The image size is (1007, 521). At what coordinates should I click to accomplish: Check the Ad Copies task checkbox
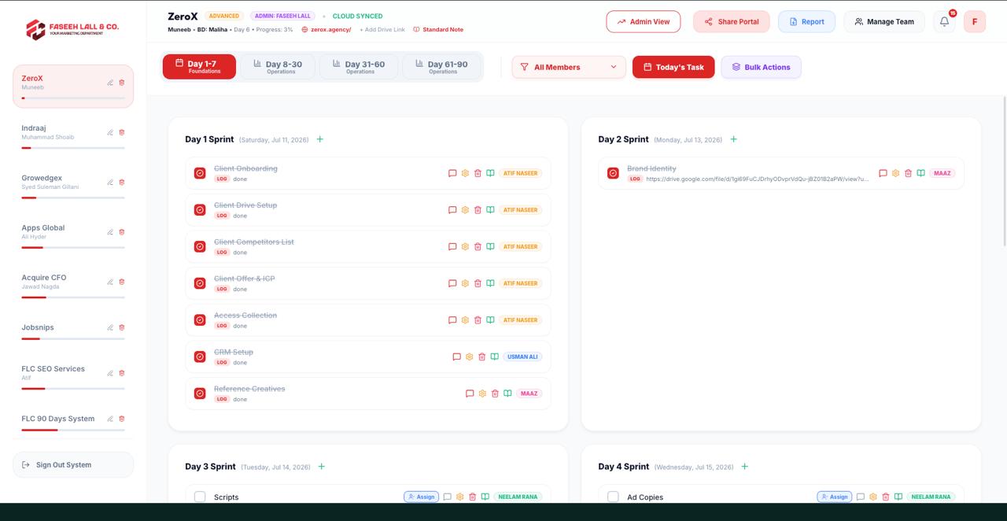point(613,497)
